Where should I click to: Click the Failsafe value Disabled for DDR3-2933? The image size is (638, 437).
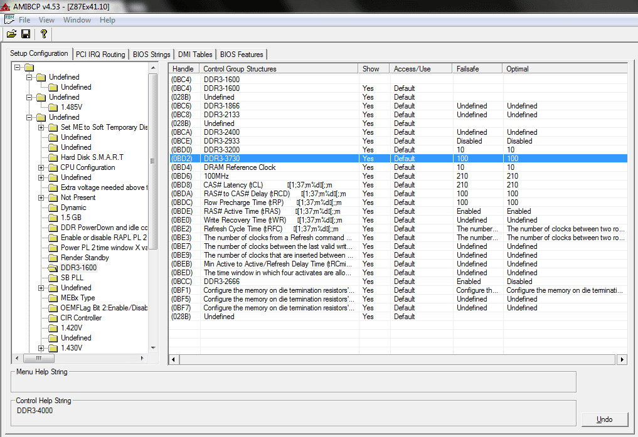469,141
